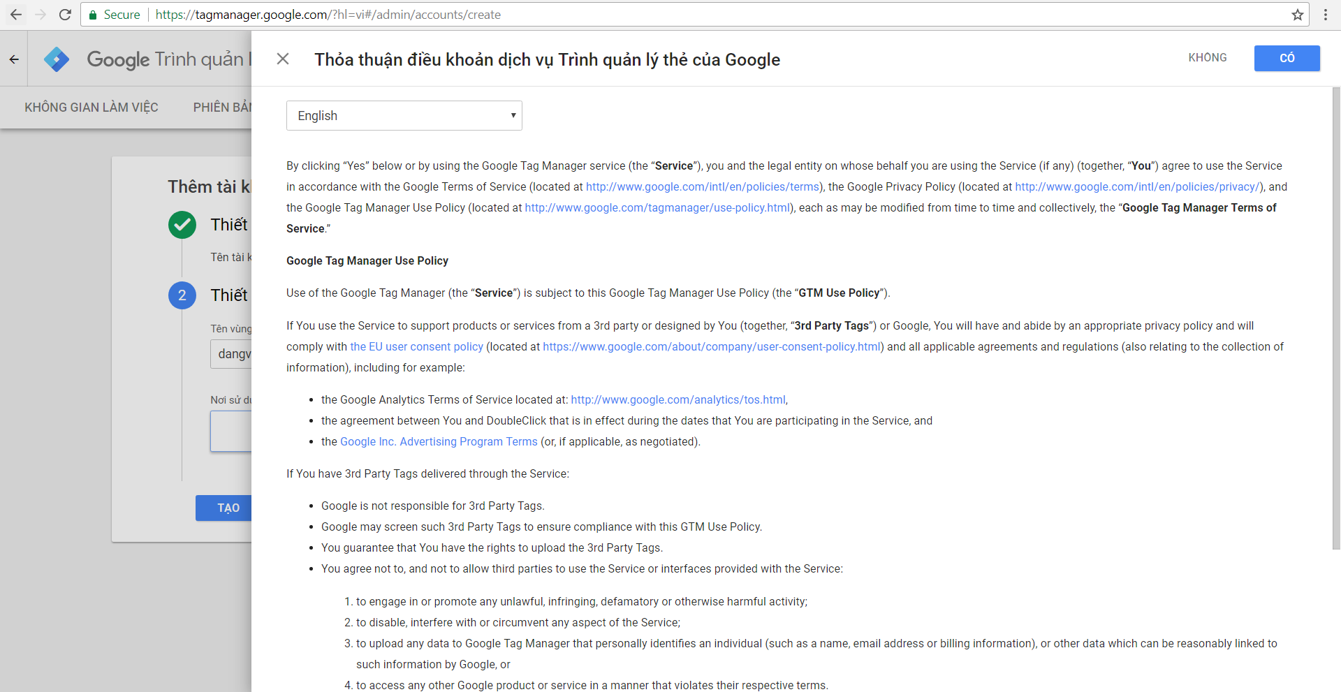This screenshot has height=692, width=1341.
Task: Open Google Inc. Advertising Program Terms link
Action: (439, 441)
